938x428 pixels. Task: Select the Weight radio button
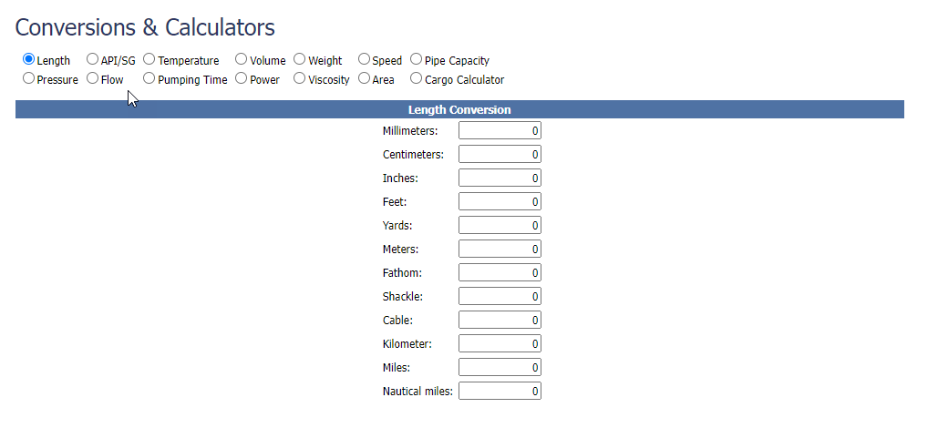click(300, 60)
